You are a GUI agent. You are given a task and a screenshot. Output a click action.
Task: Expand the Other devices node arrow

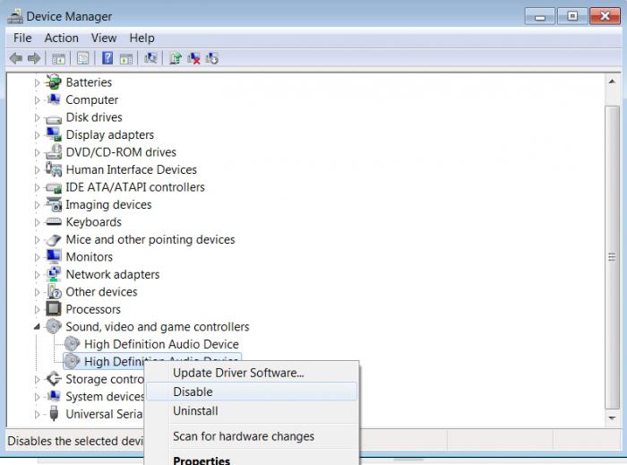point(37,292)
